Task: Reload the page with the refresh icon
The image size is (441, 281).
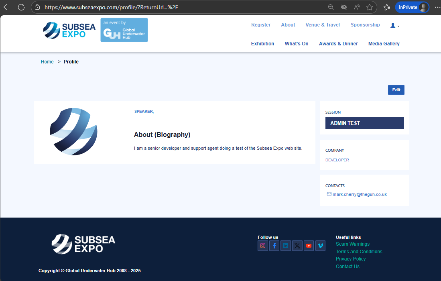Action: (x=21, y=7)
